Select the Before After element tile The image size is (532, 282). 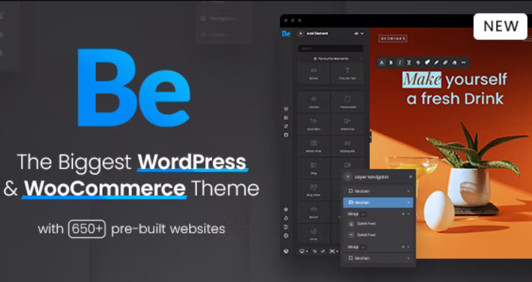tap(313, 146)
